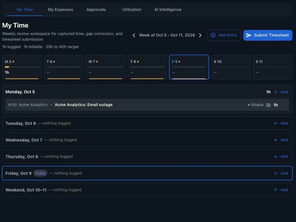
Task: Add entry to Monday via Add link
Action: 284,92
